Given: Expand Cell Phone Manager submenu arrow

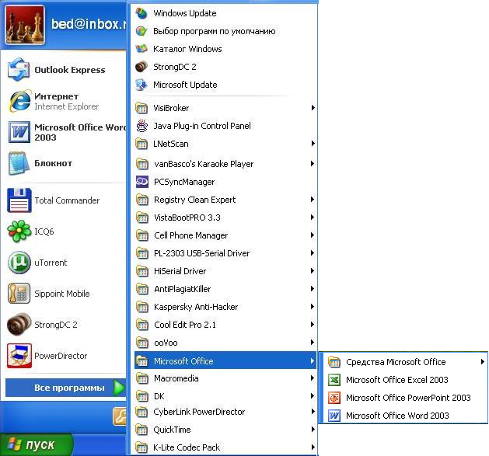Looking at the screenshot, I should point(313,235).
